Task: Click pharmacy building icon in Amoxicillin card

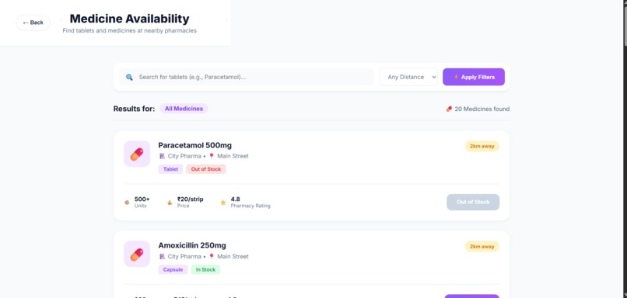Action: pos(162,257)
